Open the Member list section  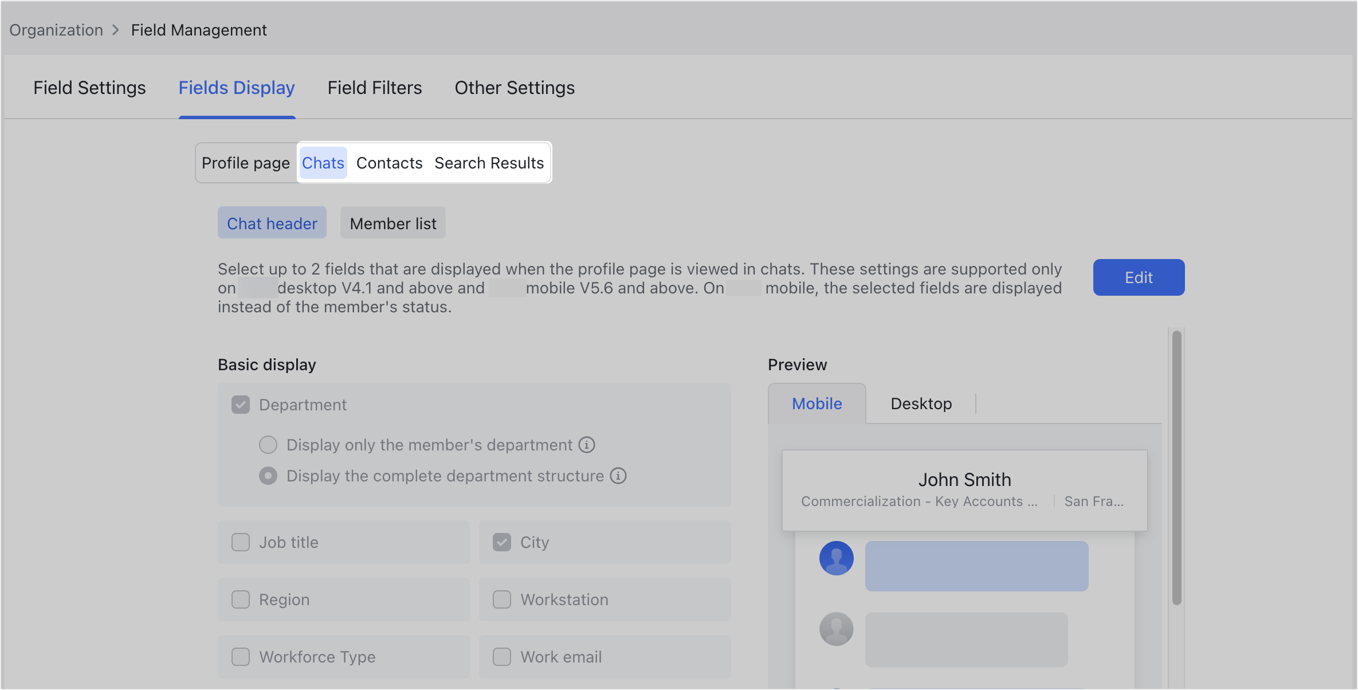click(x=393, y=222)
